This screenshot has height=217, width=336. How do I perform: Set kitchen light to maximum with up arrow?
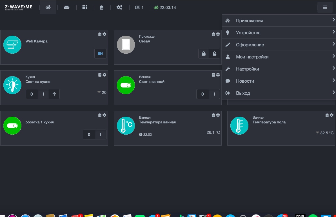click(x=54, y=94)
